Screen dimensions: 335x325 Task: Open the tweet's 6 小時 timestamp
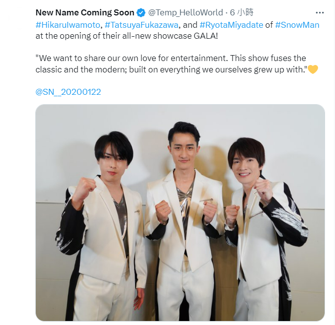(242, 12)
